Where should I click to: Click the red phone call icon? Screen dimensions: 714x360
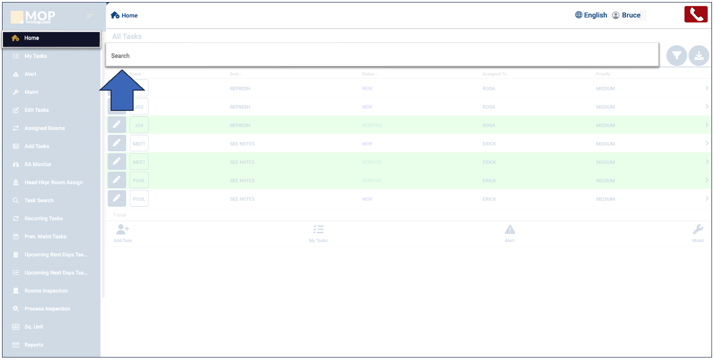tap(695, 14)
